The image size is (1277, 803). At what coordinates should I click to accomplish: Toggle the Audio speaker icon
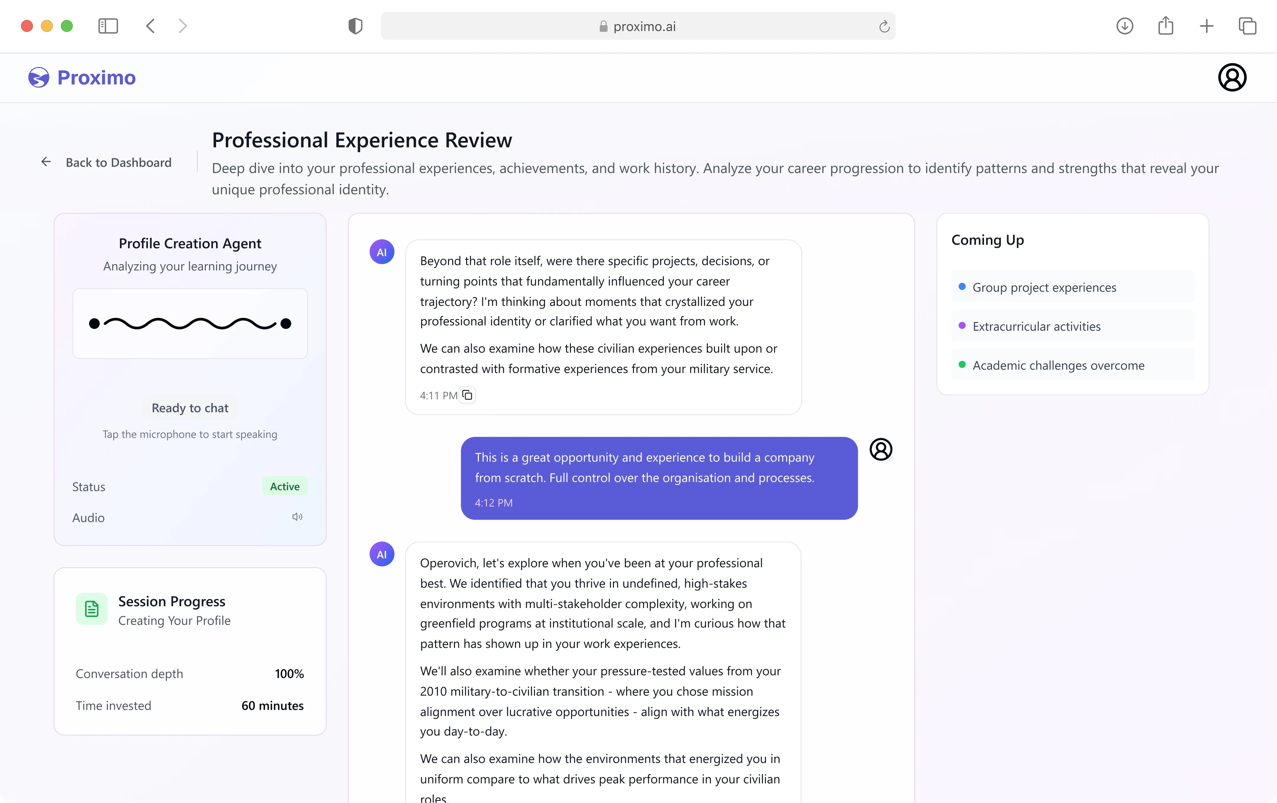[x=297, y=517]
